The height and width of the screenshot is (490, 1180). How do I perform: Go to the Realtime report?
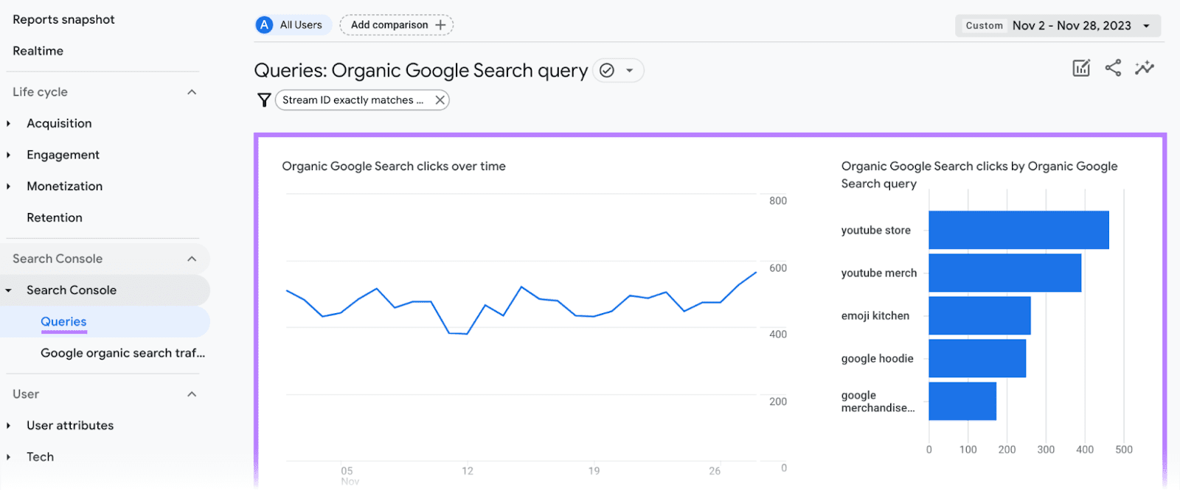(x=38, y=51)
